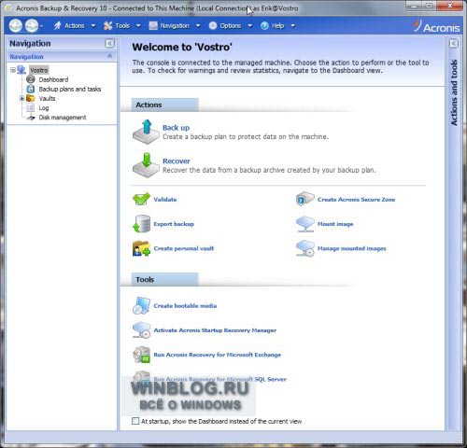Open history dropdown next to Forward button

click(41, 26)
